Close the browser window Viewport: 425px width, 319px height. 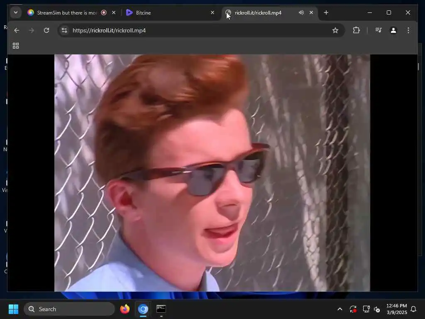click(x=408, y=12)
